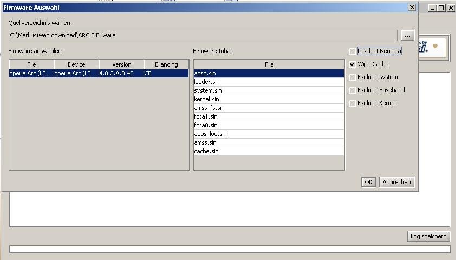Tick the Exclude Baseband checkbox
The image size is (456, 260).
pos(352,90)
